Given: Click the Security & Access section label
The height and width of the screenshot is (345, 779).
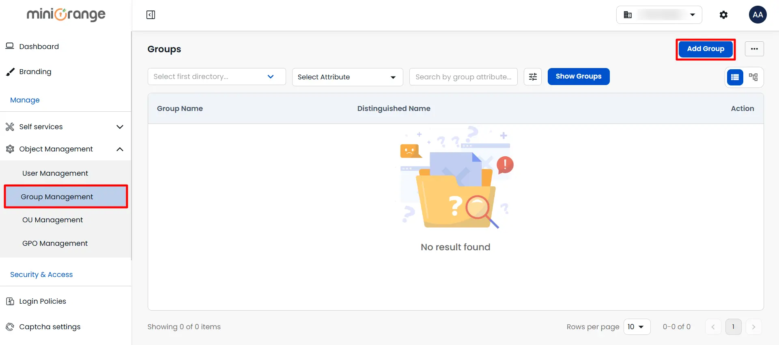Looking at the screenshot, I should [x=41, y=275].
